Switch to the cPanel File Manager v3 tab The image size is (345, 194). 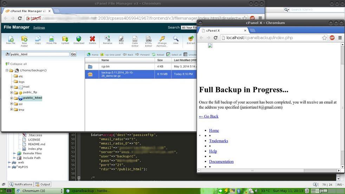coord(27,11)
